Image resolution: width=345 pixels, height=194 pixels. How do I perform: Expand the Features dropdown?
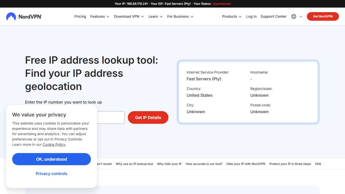coord(100,16)
